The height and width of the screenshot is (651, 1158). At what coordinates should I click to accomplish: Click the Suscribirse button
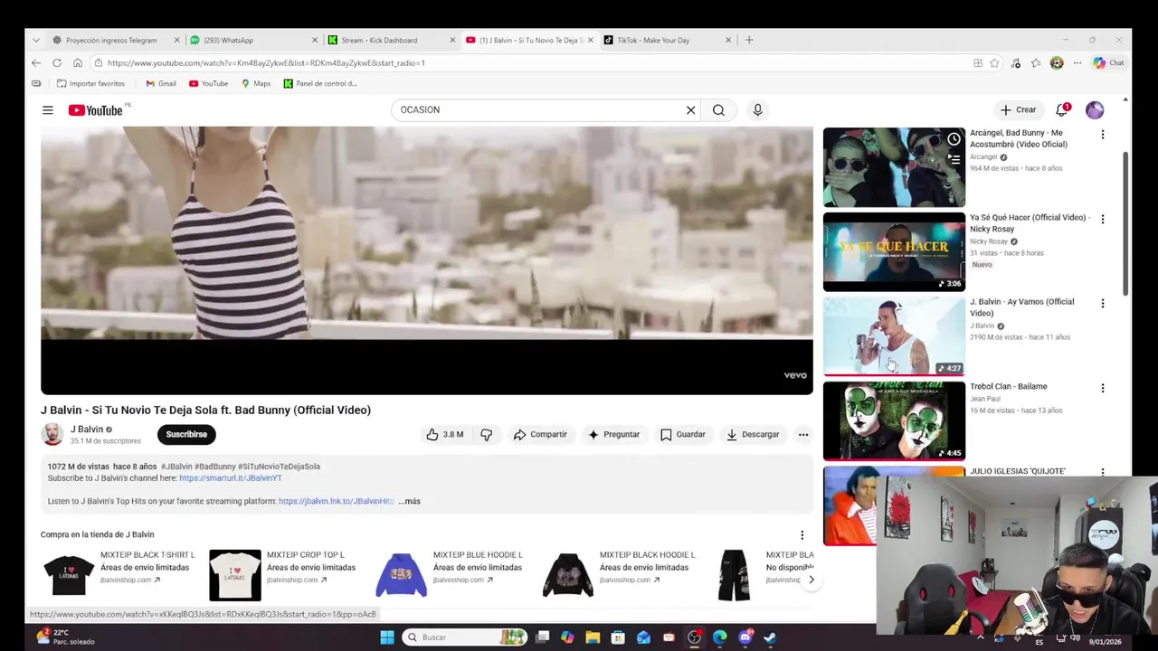coord(186,435)
